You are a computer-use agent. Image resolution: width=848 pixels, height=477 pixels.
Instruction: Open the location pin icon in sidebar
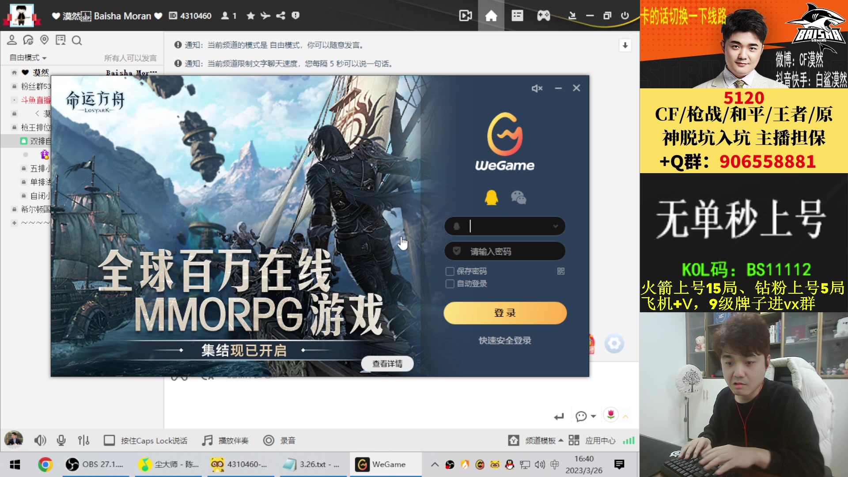click(x=44, y=40)
